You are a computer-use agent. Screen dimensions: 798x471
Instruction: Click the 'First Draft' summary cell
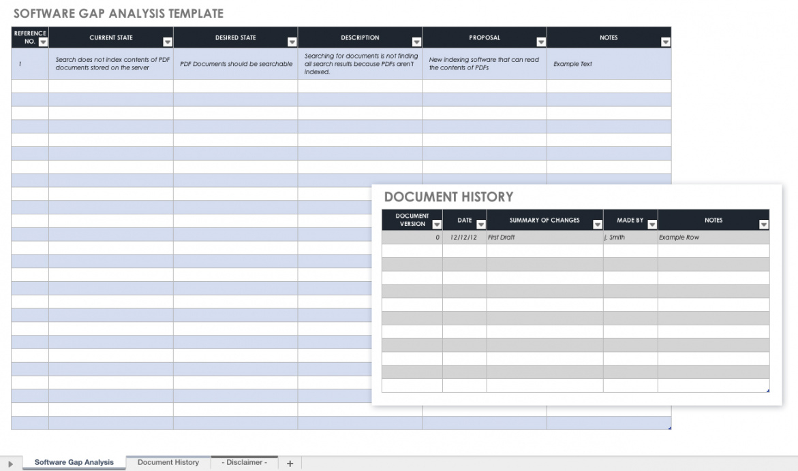click(x=544, y=238)
